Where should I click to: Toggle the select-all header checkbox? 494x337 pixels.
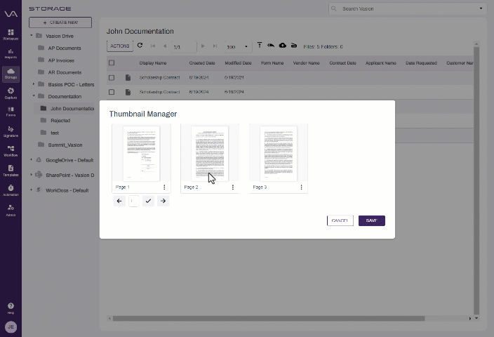pos(112,62)
